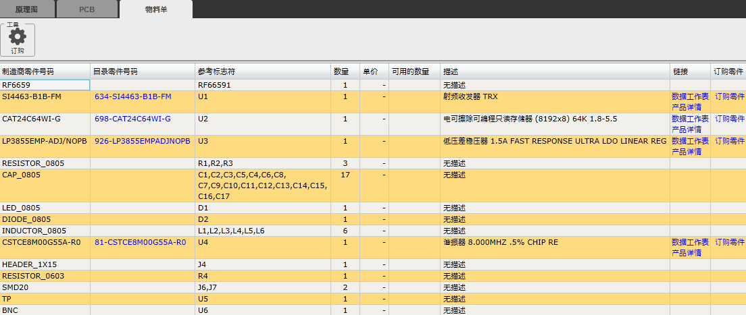Select the SMD20 row
This screenshot has width=746, height=315.
(373, 287)
